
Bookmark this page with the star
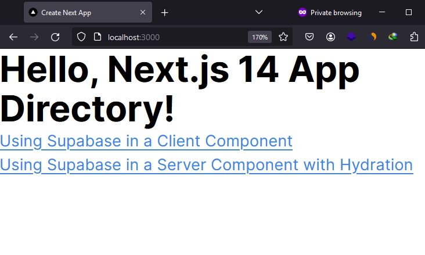(283, 37)
